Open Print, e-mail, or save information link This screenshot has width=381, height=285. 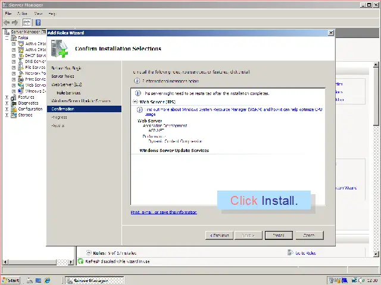(164, 212)
